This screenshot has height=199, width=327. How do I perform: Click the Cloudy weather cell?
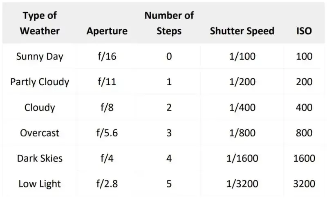(40, 107)
